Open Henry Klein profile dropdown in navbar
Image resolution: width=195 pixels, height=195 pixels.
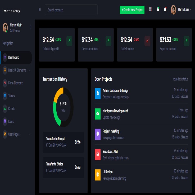pos(184,10)
